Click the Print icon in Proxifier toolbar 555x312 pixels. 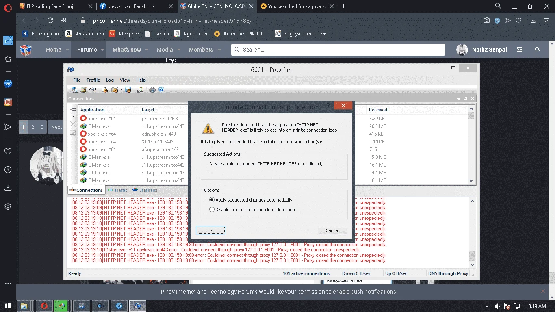click(x=152, y=90)
